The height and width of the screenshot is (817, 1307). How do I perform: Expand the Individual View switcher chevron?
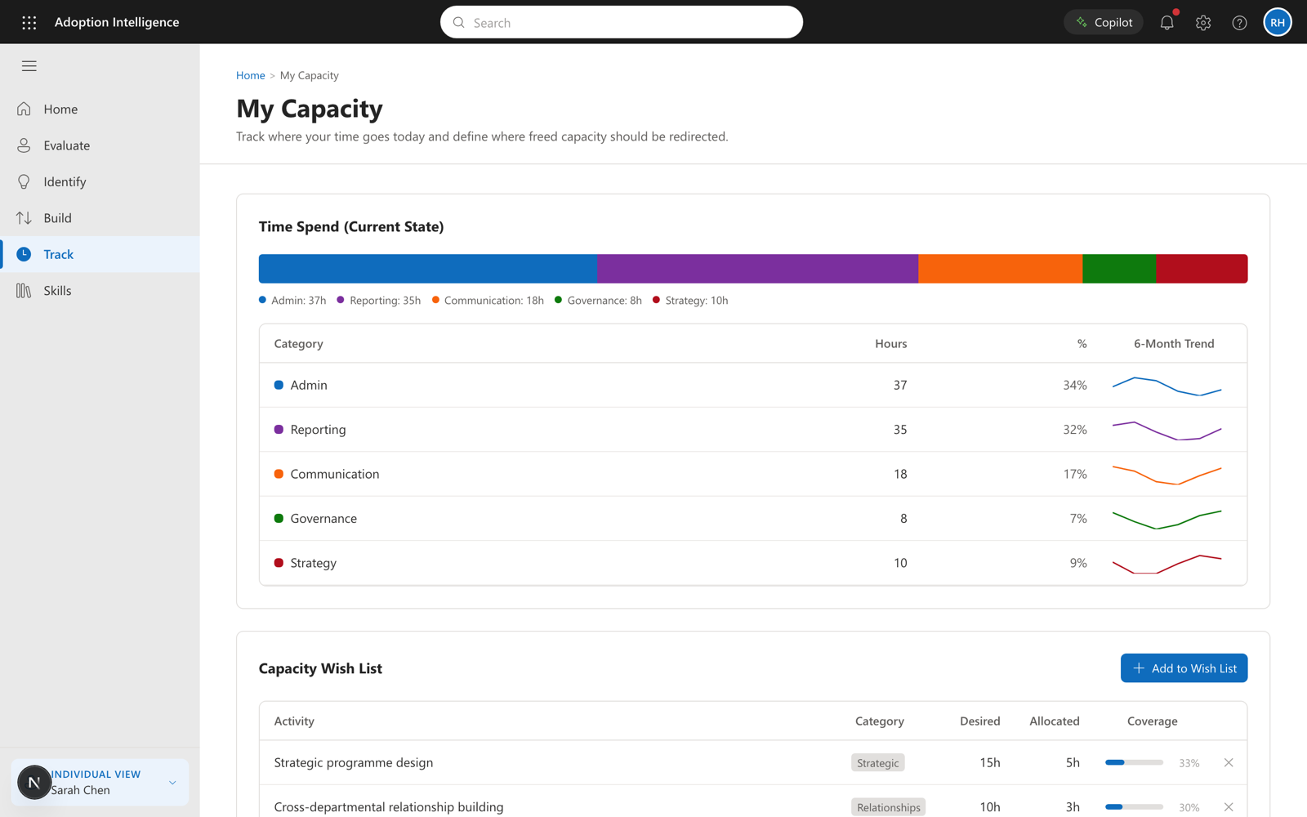[172, 783]
